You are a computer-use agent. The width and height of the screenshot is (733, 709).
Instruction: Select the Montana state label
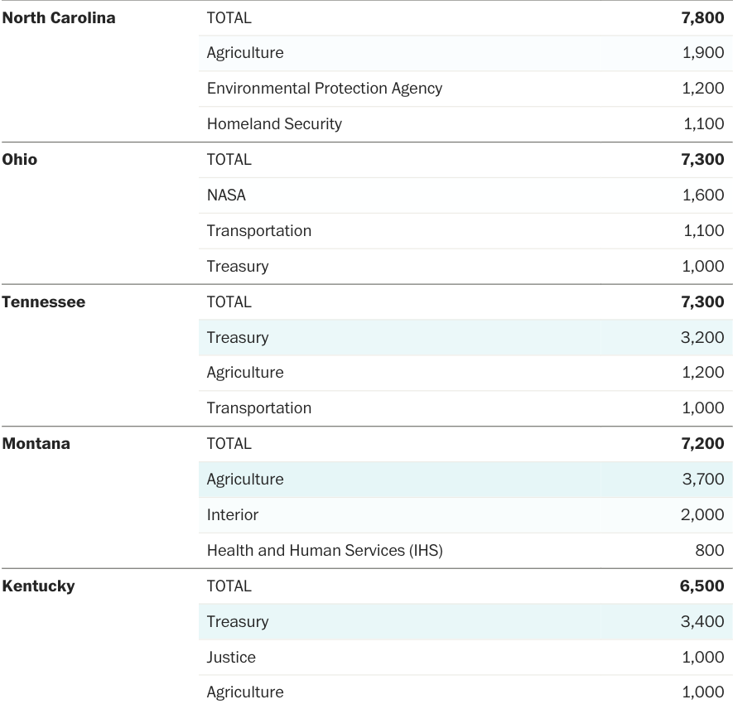(36, 444)
